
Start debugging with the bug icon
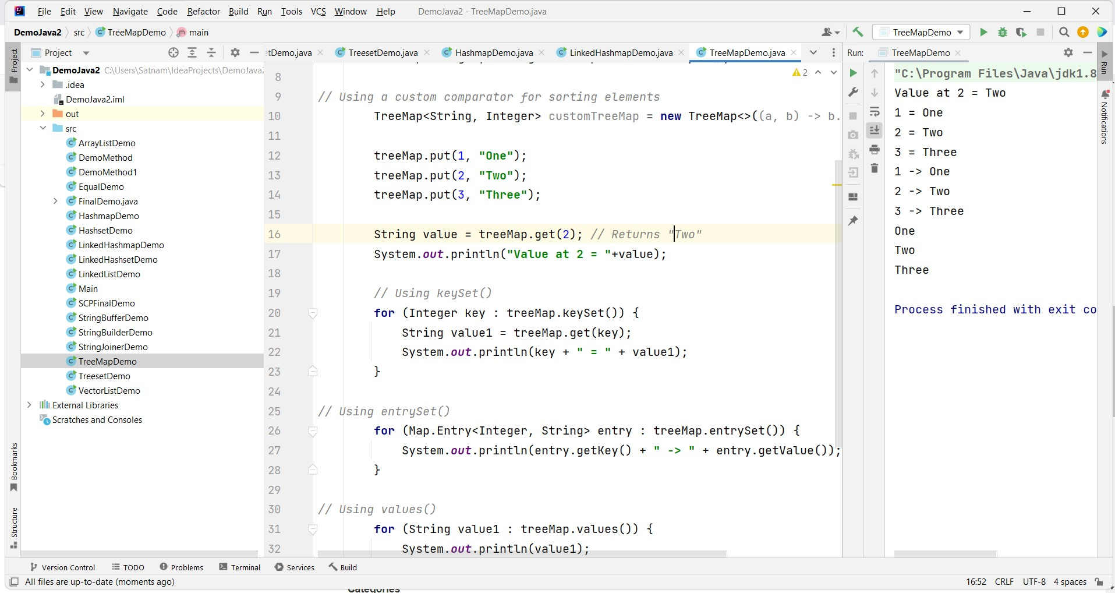pos(1002,33)
